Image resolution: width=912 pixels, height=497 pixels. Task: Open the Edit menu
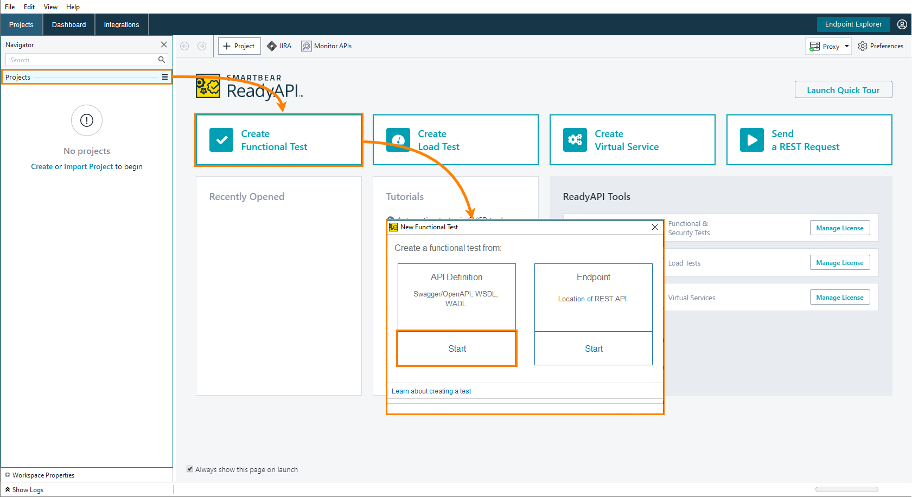click(29, 7)
